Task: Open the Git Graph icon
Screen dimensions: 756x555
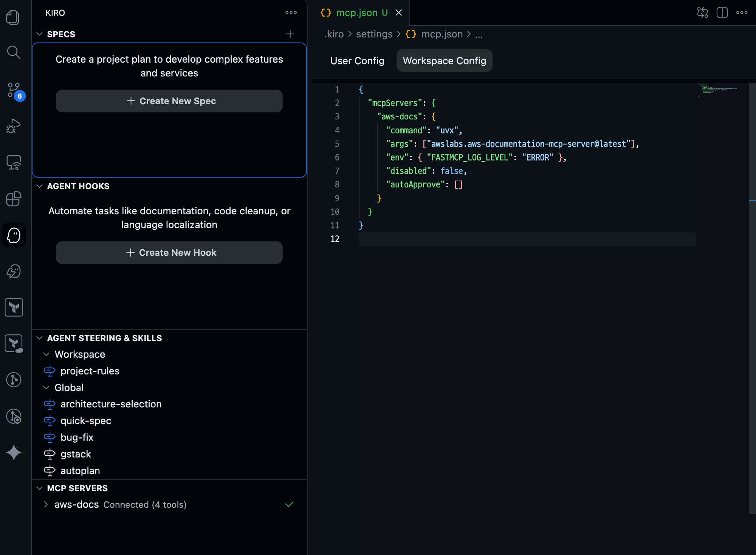Action: [14, 379]
